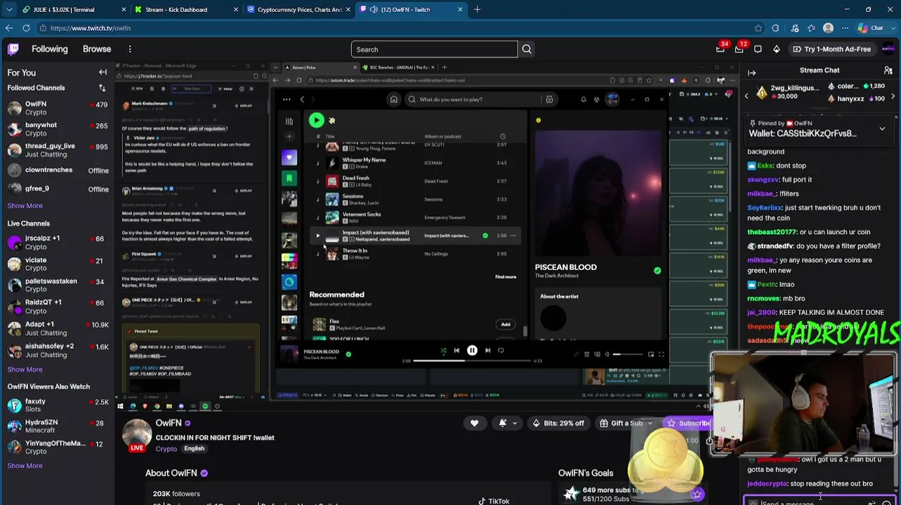Expand Show More under OwlFN Viewers Also Watch
This screenshot has height=505, width=901.
pos(25,466)
